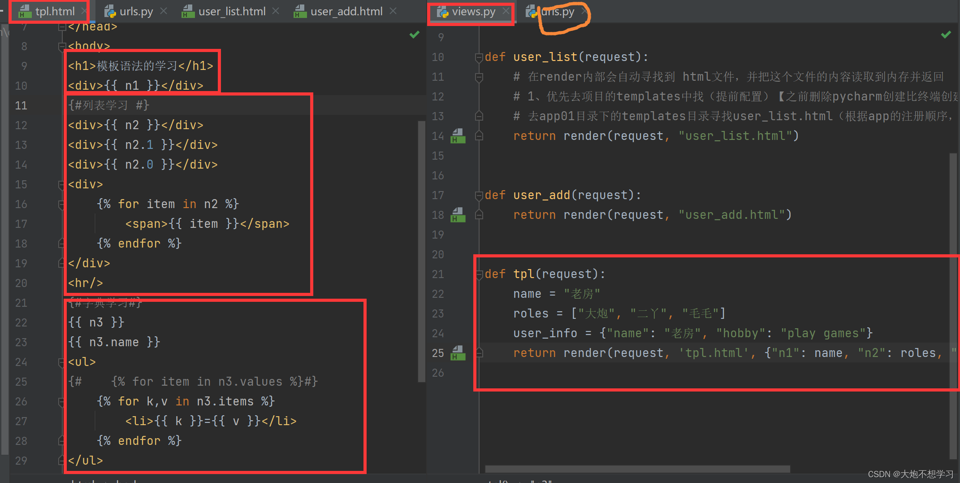The height and width of the screenshot is (483, 960).
Task: Click the fold end marker at the </ul> line
Action: click(62, 461)
